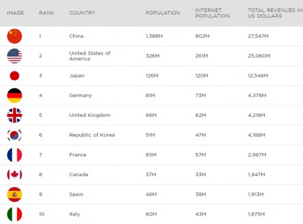The width and height of the screenshot is (303, 224).
Task: Open the United States of America entry
Action: tap(90, 56)
